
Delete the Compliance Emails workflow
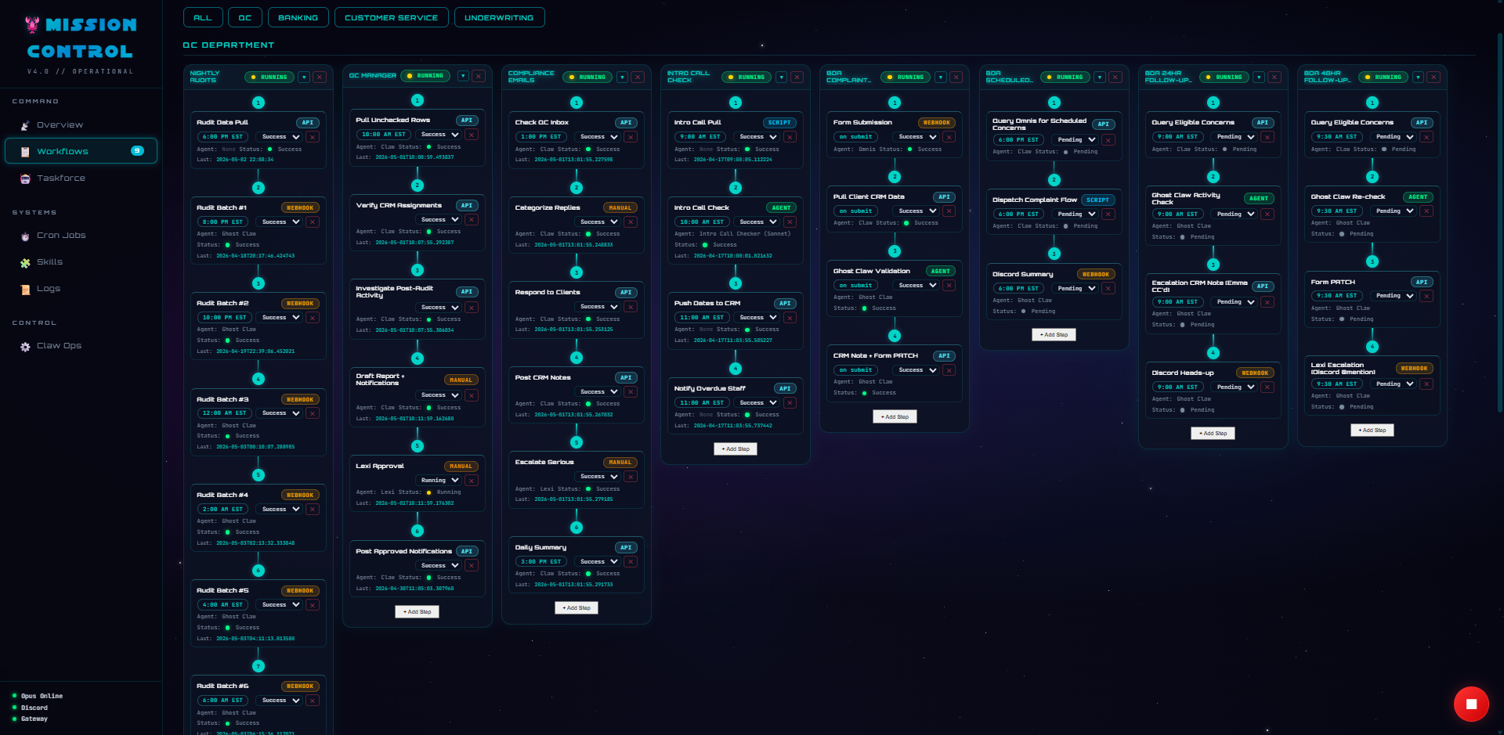coord(638,77)
